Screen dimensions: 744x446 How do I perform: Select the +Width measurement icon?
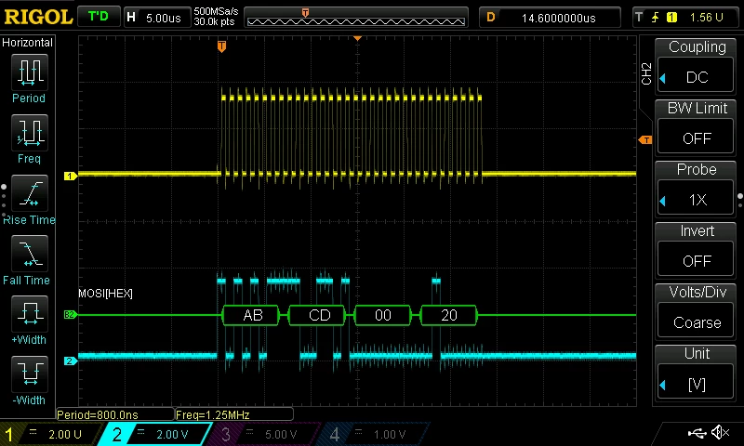30,313
